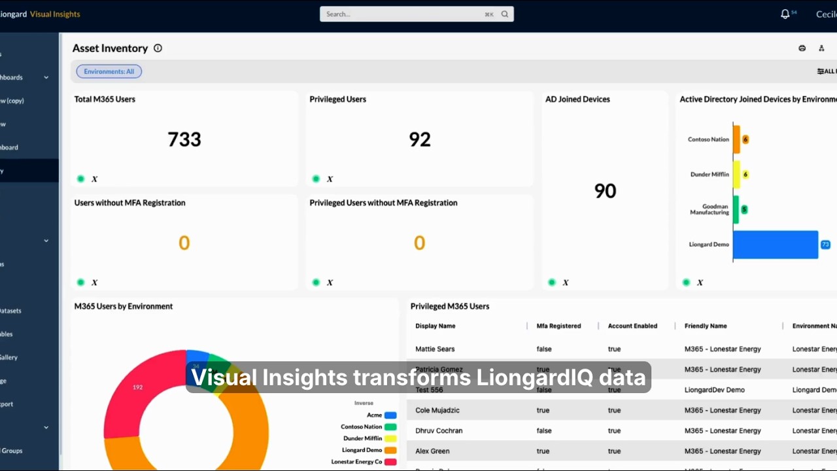Sort by Mfa Registered column header
The height and width of the screenshot is (471, 837).
[x=558, y=326]
